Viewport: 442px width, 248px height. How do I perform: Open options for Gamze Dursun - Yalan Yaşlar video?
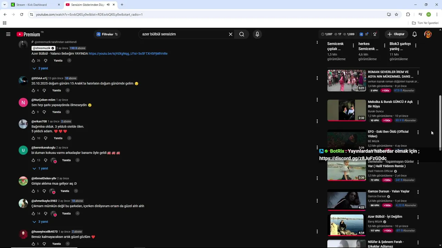pyautogui.click(x=418, y=192)
